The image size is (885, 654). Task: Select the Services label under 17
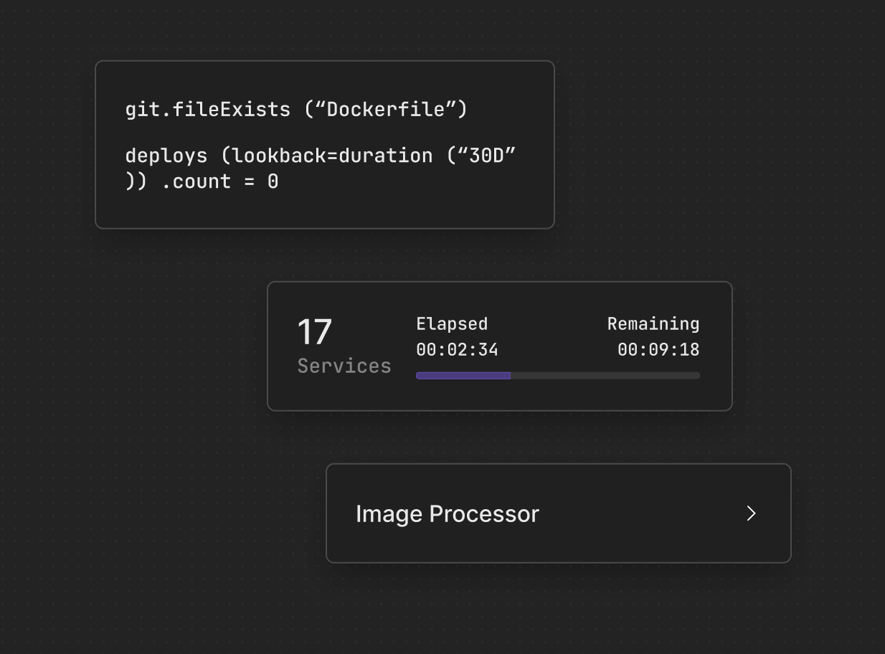pos(344,366)
